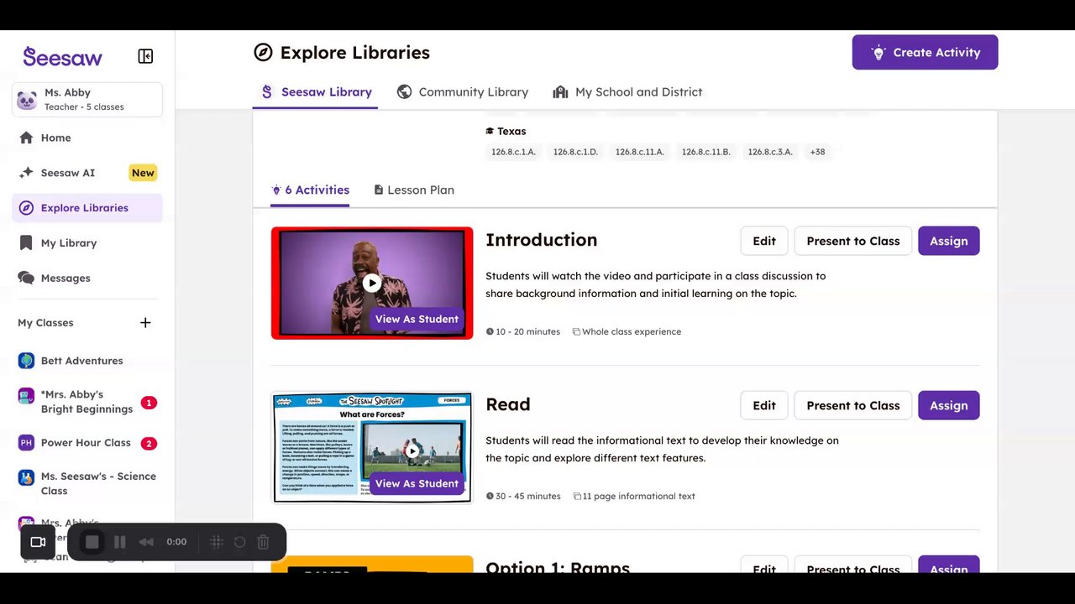
Task: Click the Seesaw logo
Action: tap(63, 57)
